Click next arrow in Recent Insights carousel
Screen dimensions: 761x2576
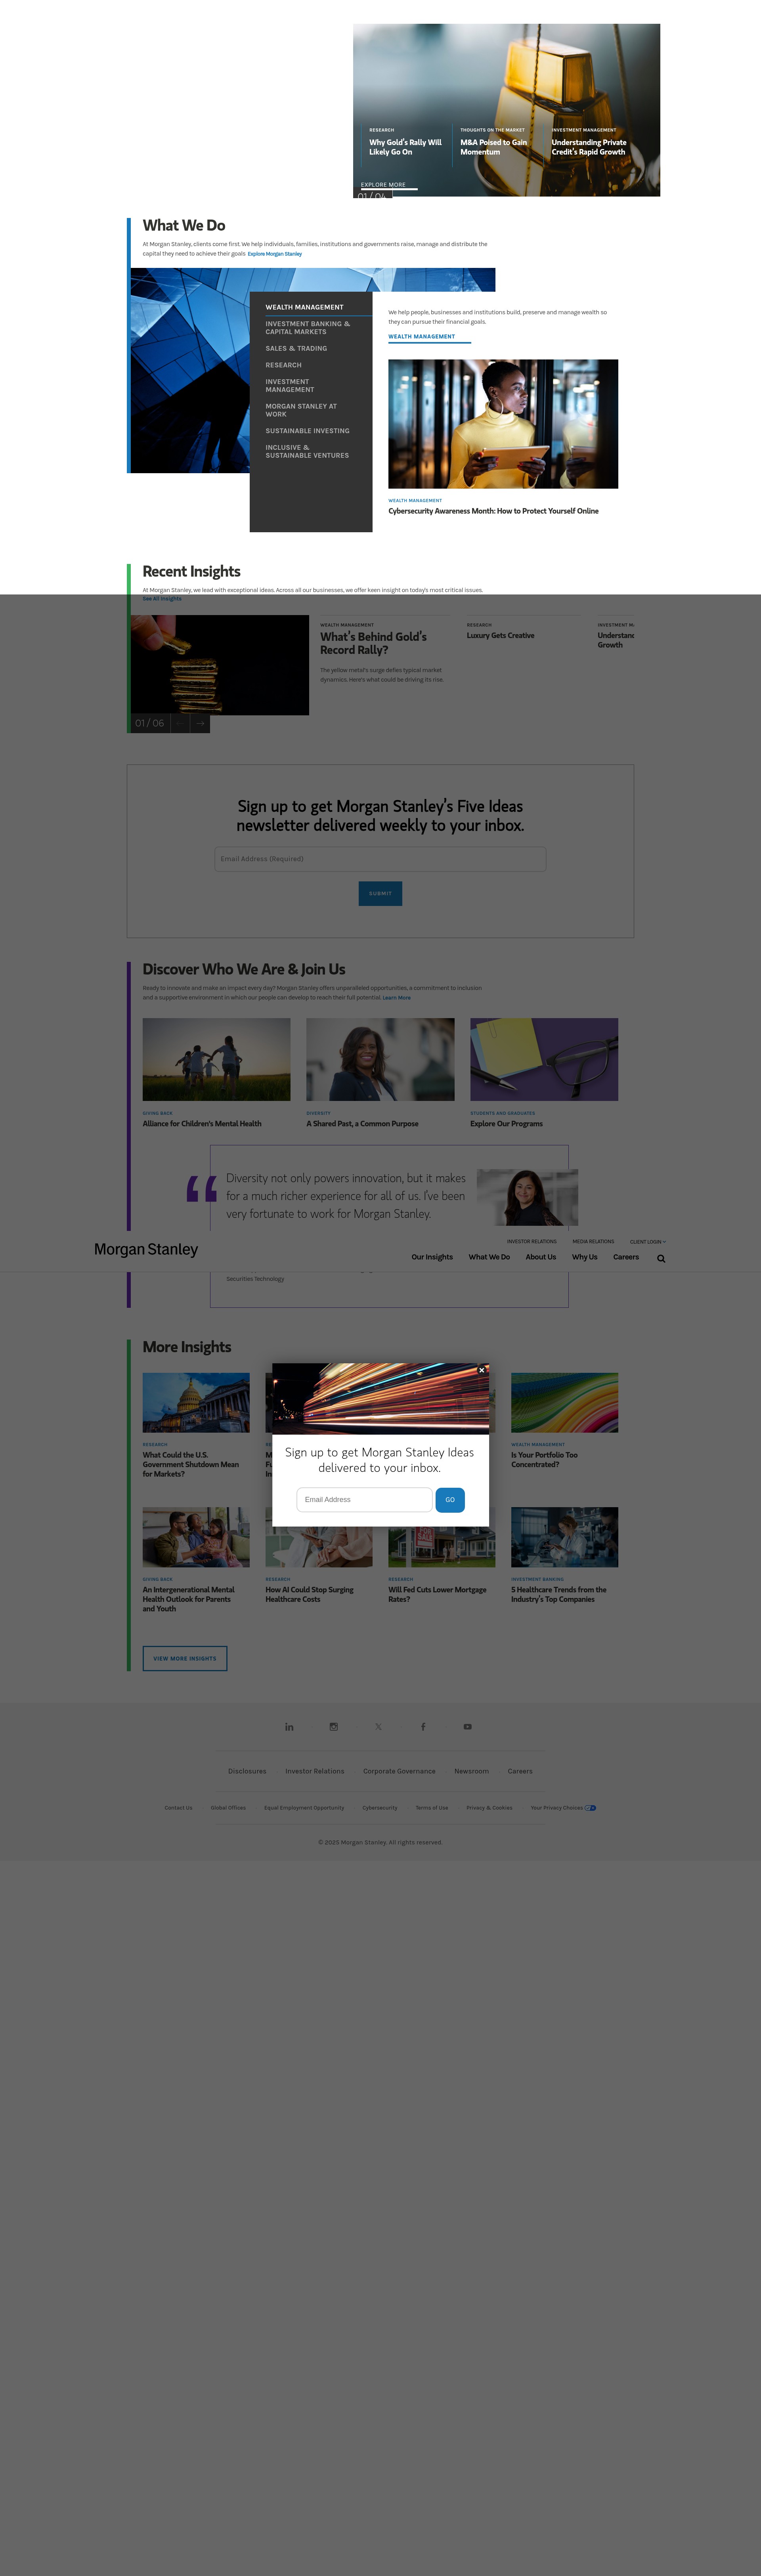200,723
